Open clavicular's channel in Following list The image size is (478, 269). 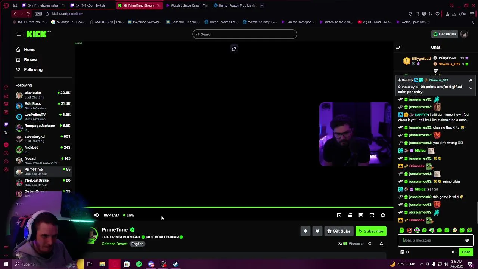click(43, 95)
